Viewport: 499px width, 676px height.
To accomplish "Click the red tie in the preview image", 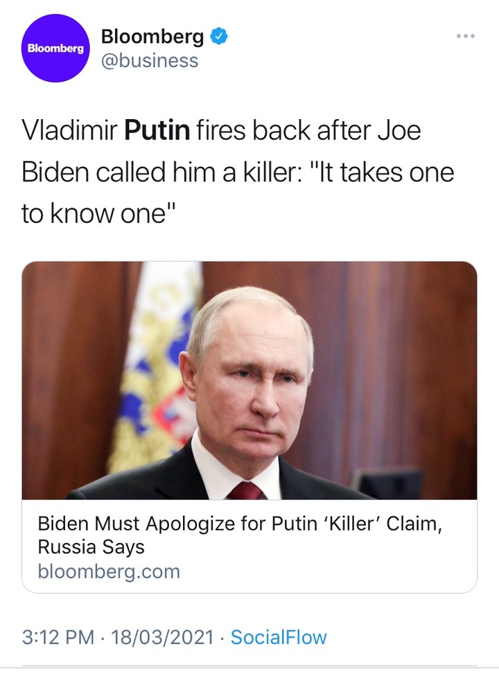I will click(x=245, y=491).
